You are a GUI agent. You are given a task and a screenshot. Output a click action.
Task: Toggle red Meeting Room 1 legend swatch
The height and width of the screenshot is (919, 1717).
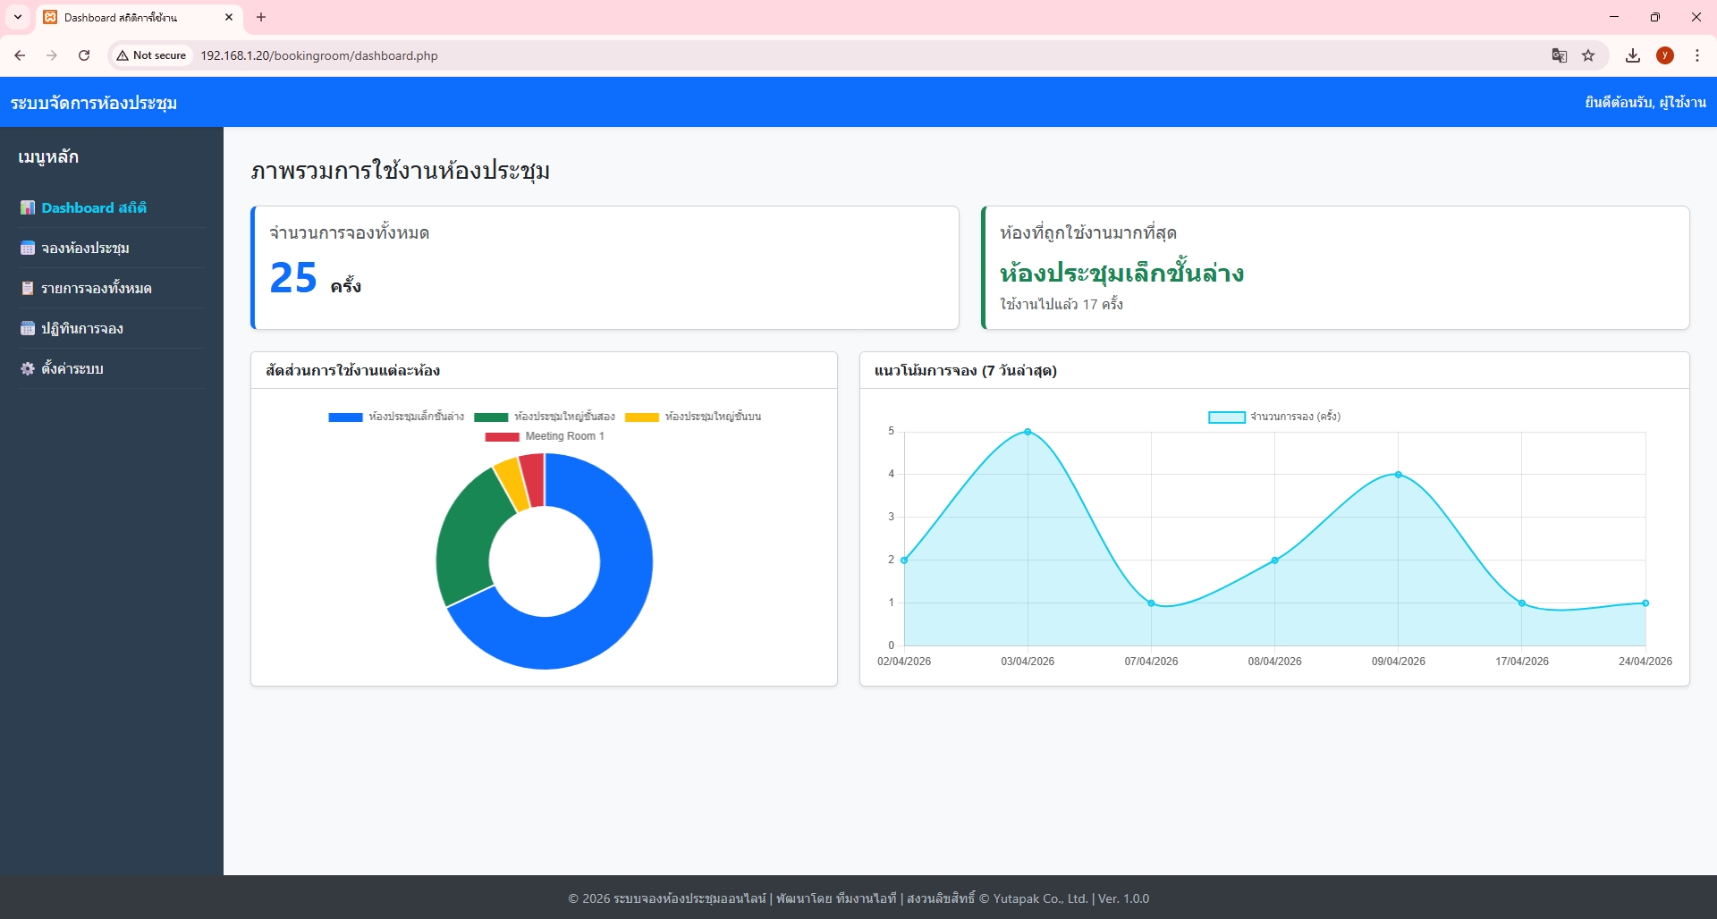point(502,436)
